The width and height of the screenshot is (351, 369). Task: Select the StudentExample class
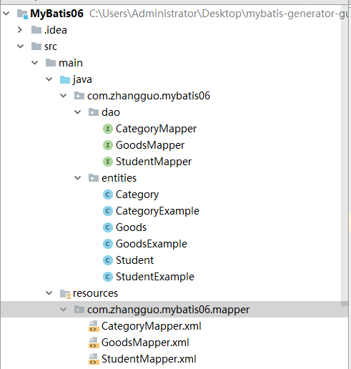155,277
